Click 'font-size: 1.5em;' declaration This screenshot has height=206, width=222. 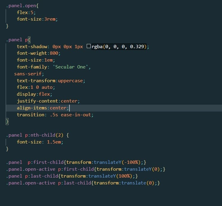[40, 142]
